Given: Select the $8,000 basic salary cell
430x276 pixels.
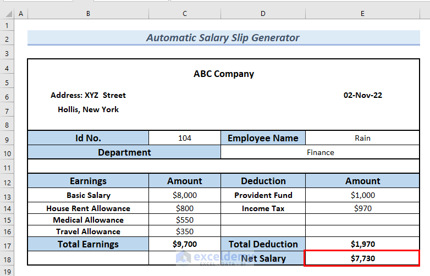Looking at the screenshot, I should (185, 195).
